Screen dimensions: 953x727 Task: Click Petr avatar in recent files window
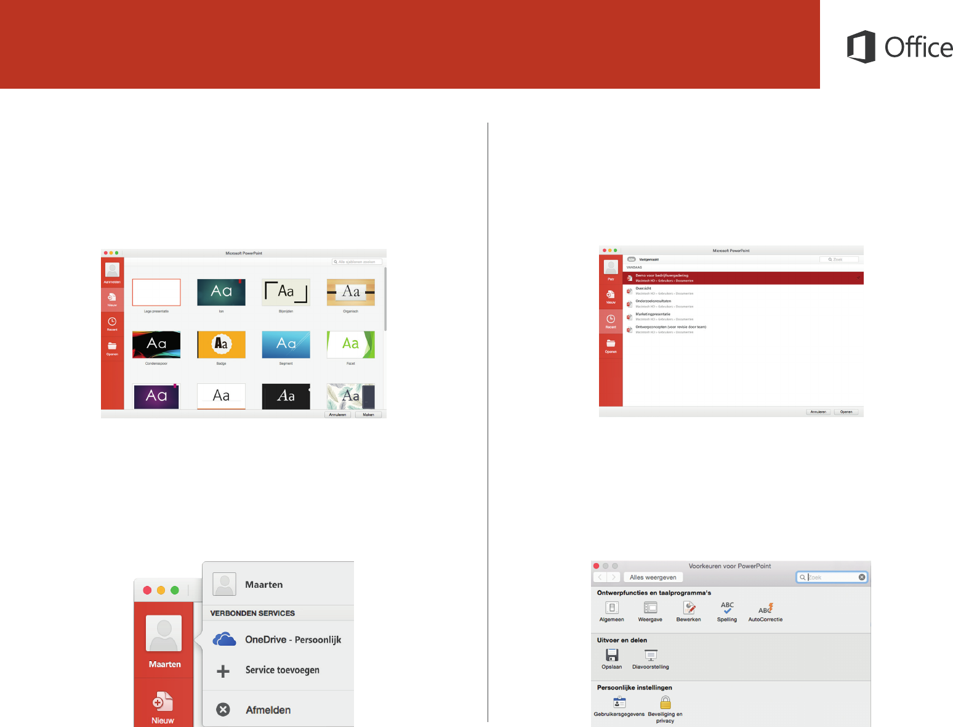tap(611, 267)
